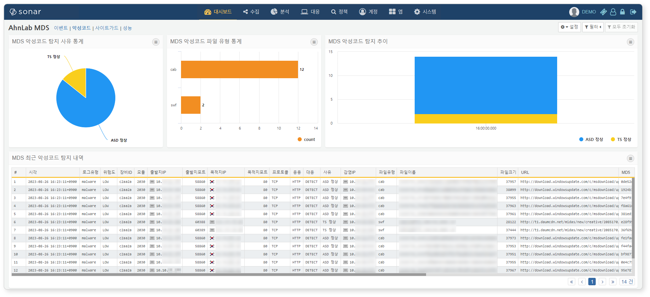The width and height of the screenshot is (650, 297).
Task: Open menu of 탐지 추이 panel
Action: 631,42
